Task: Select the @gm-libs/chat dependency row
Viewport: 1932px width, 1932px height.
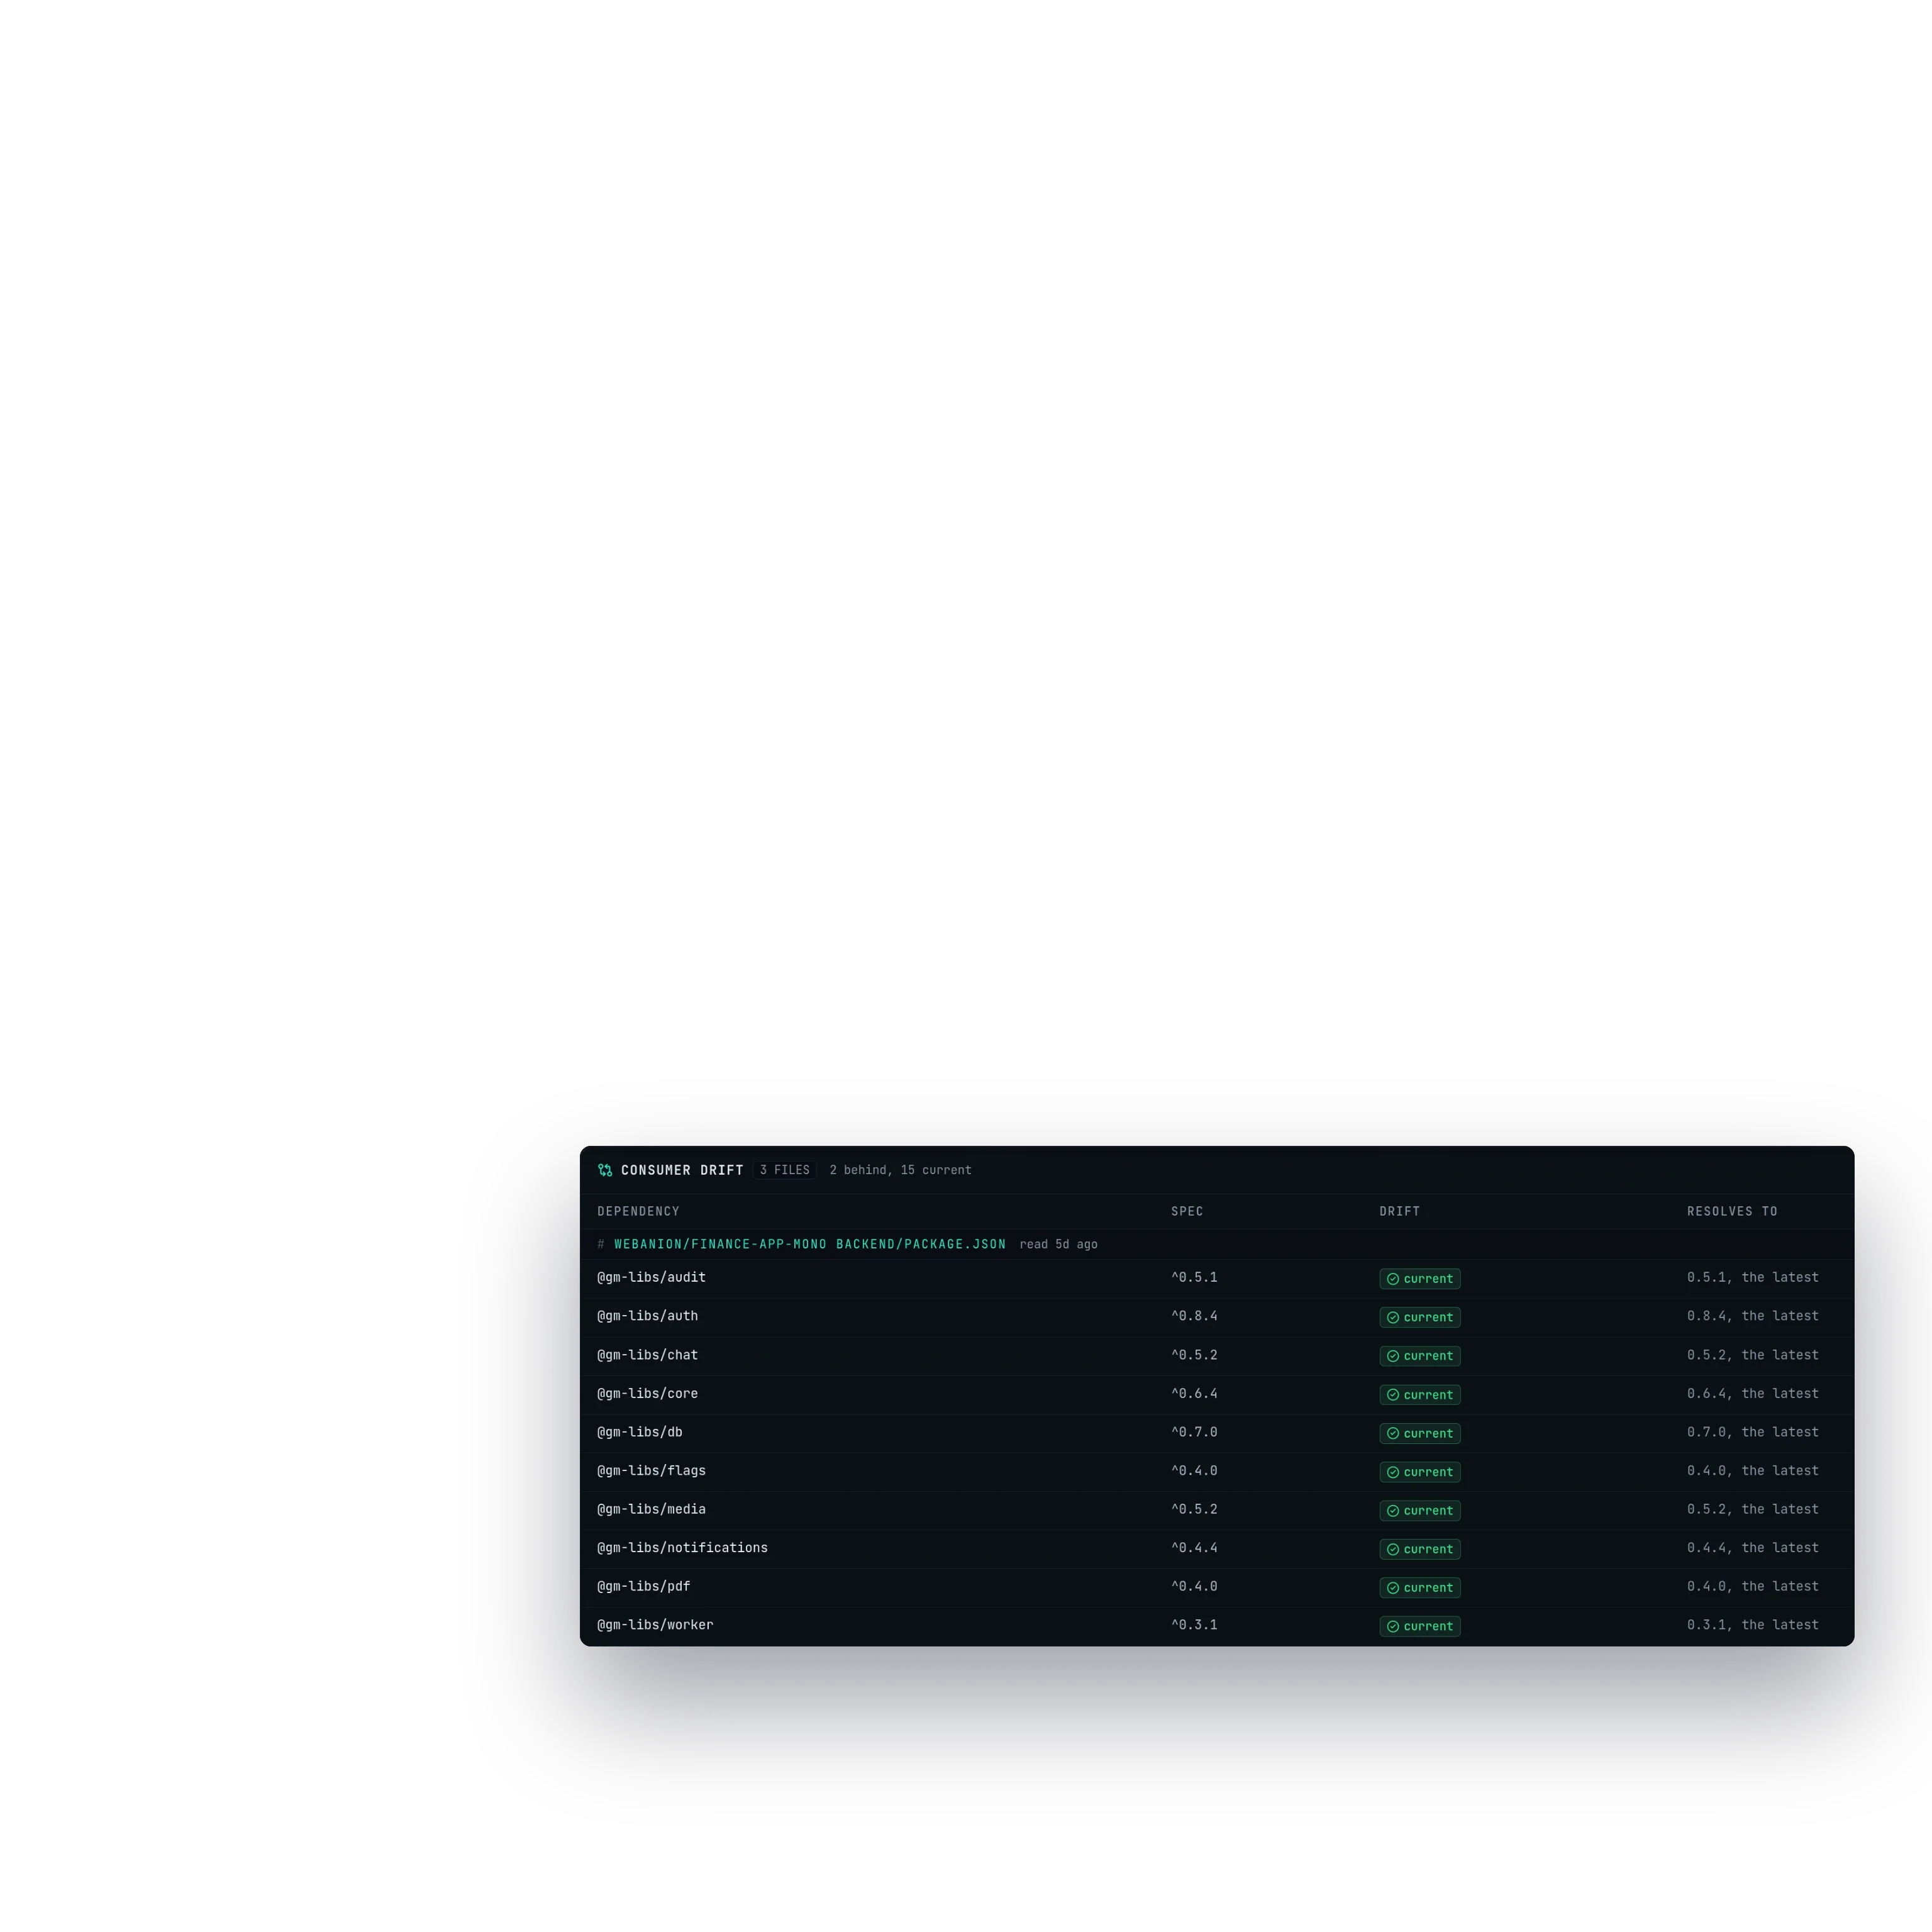Action: [1217, 1356]
